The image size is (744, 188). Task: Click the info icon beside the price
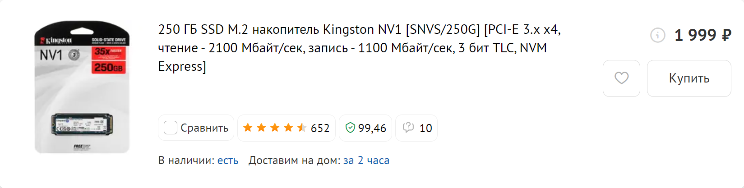point(658,35)
